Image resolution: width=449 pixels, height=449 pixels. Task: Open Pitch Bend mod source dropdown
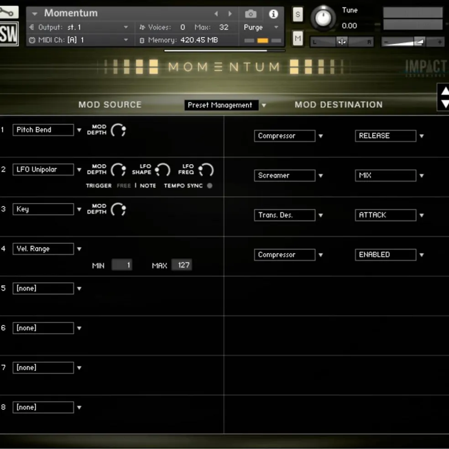click(x=79, y=130)
